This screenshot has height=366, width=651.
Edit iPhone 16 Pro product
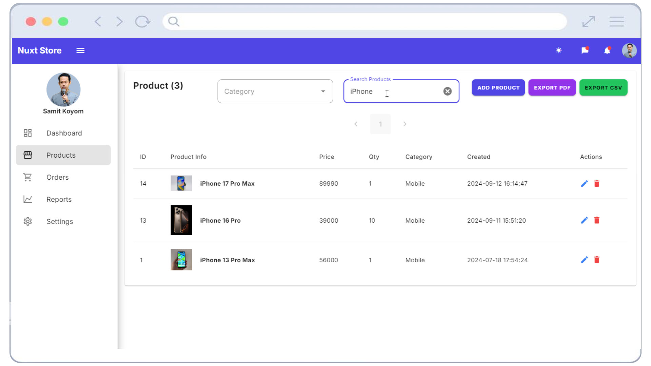click(x=584, y=220)
